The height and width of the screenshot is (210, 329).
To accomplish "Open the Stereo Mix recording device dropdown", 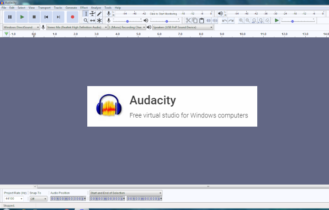I will [77, 27].
